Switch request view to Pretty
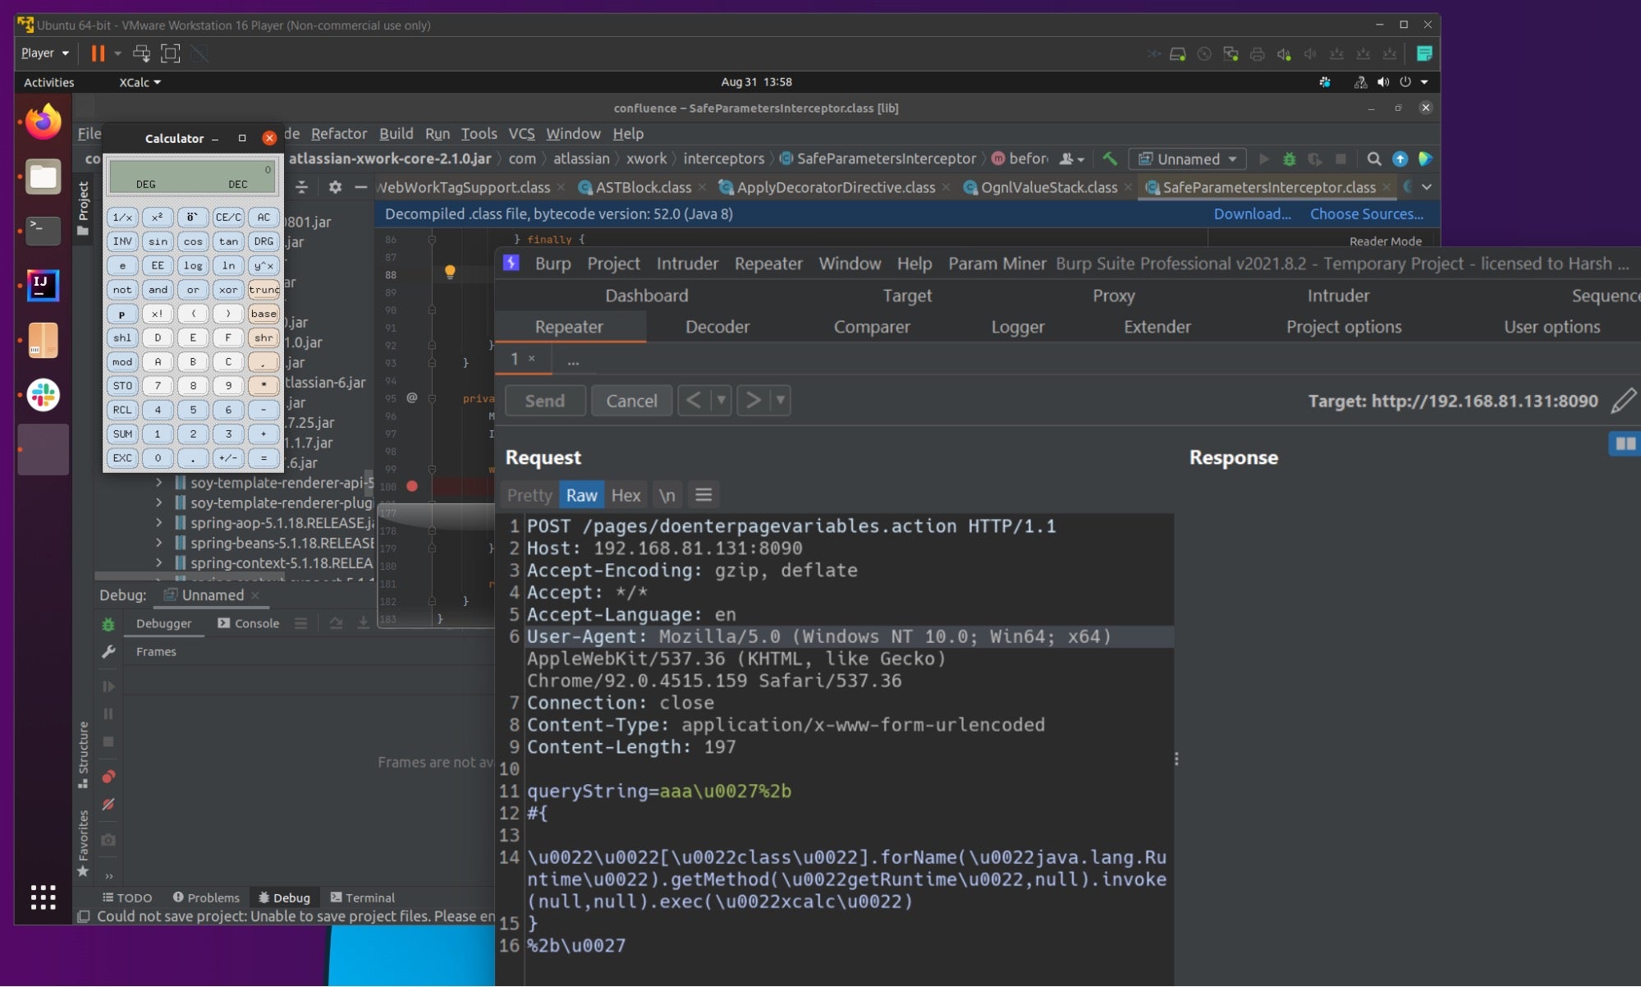 [529, 495]
